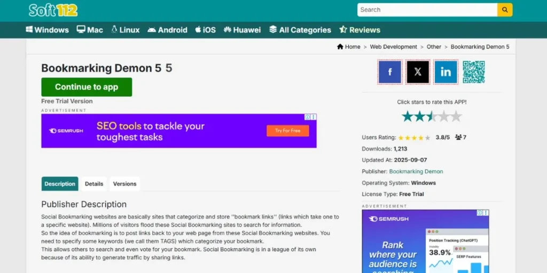The width and height of the screenshot is (547, 273).
Task: Switch to the Details tab
Action: [x=94, y=184]
